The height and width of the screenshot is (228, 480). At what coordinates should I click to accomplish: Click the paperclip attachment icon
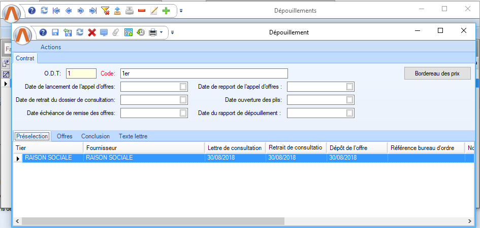116,32
